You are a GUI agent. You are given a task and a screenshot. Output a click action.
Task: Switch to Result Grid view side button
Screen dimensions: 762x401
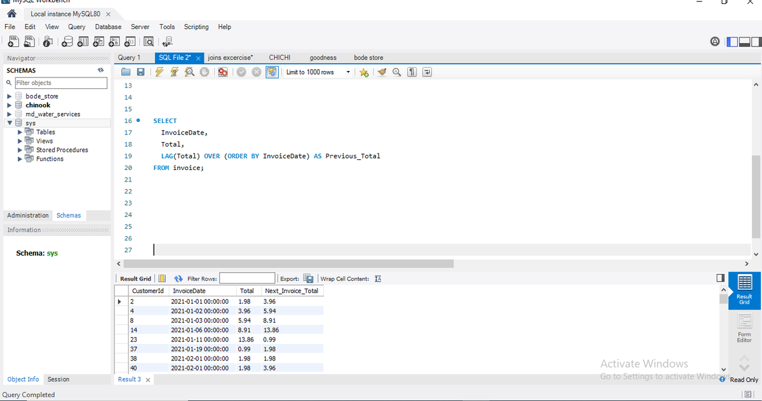click(x=744, y=291)
